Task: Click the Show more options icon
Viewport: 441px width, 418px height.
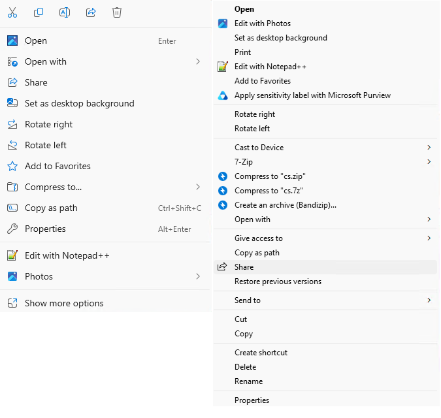Action: tap(12, 303)
